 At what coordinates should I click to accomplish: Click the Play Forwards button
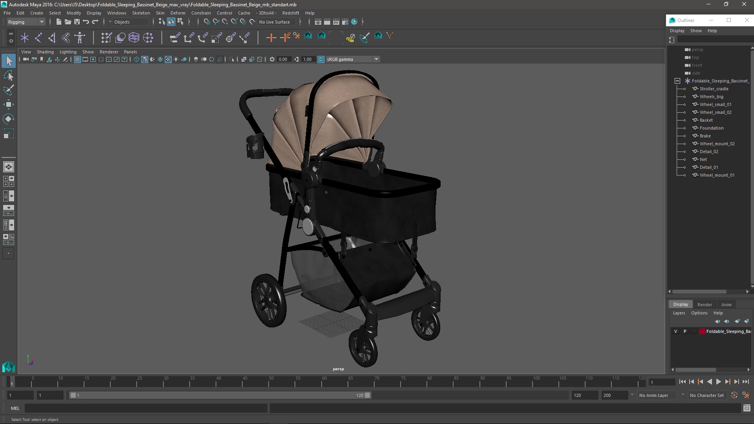718,382
